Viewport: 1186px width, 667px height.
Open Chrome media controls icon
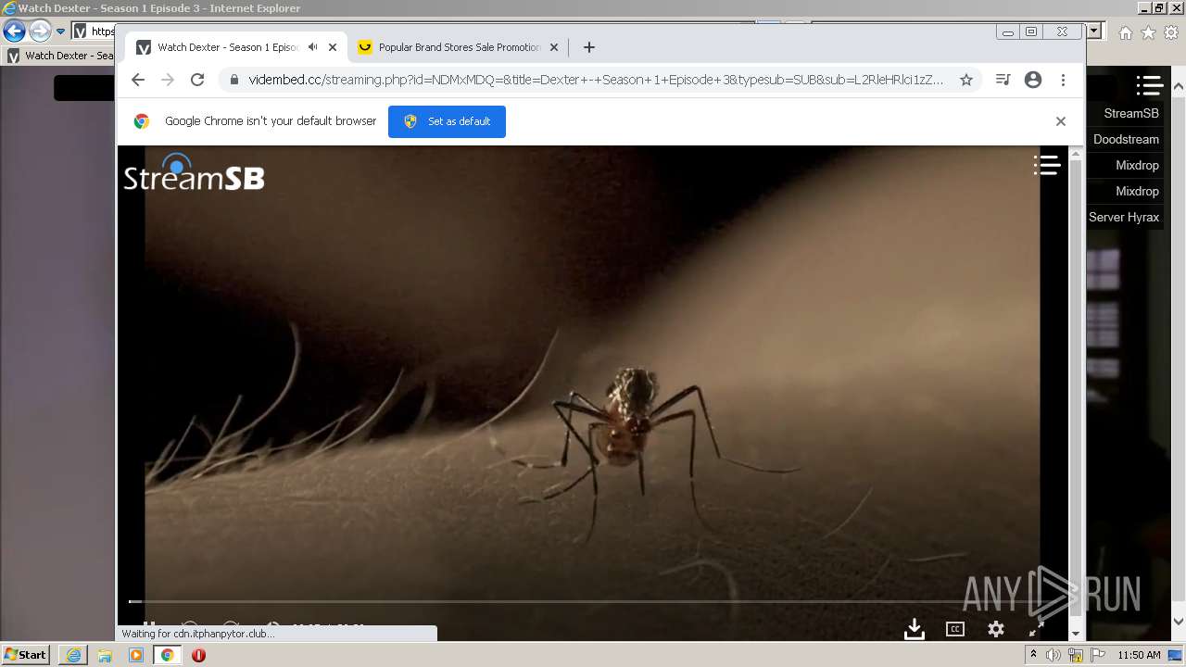tap(1003, 80)
